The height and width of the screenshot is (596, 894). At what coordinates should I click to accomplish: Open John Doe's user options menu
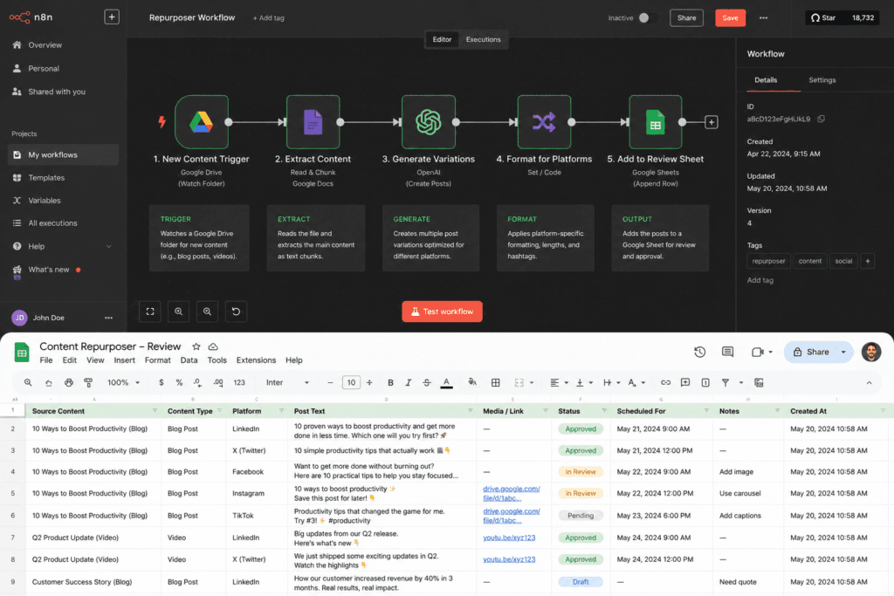pyautogui.click(x=108, y=318)
